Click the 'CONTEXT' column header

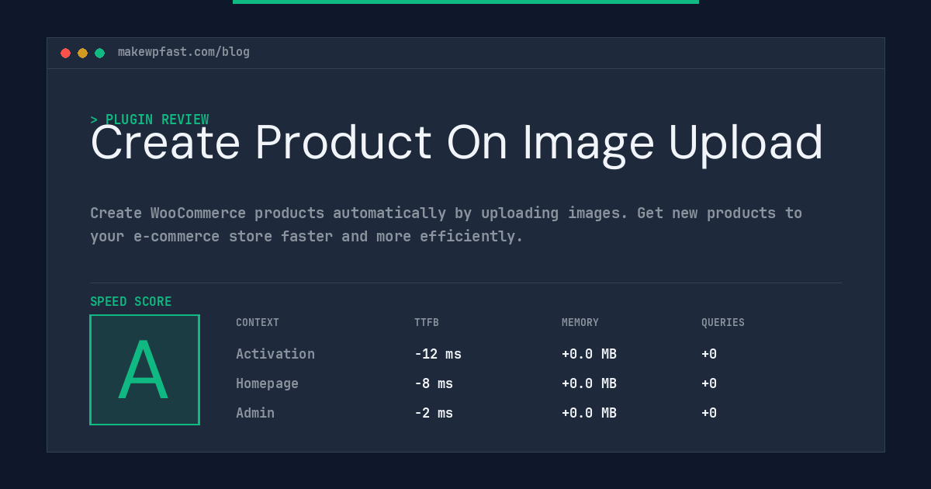coord(258,323)
